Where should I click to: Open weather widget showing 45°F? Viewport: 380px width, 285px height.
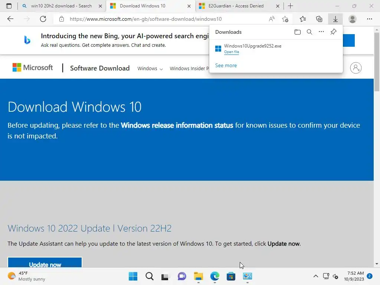[26, 276]
